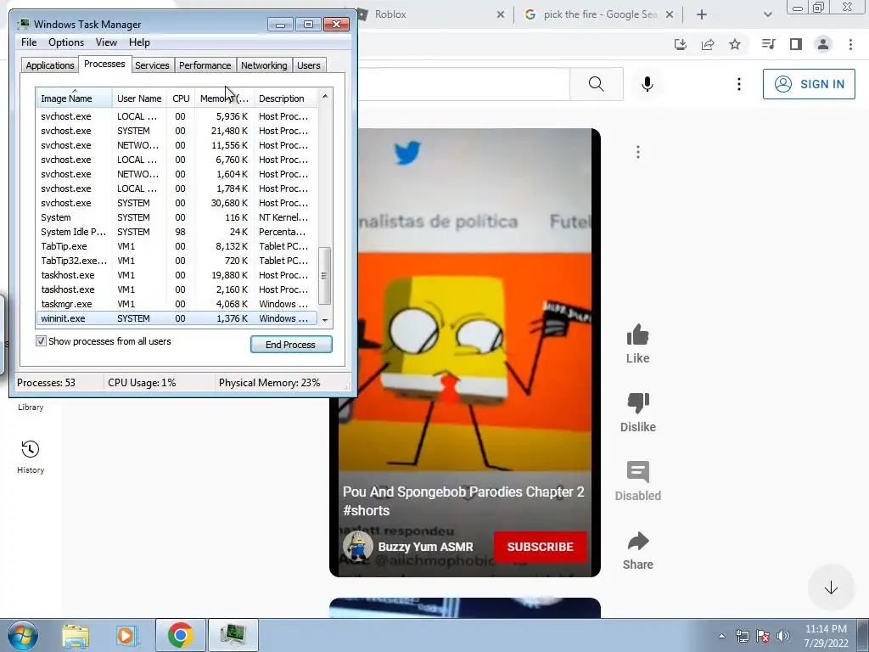Screen dimensions: 869x652
Task: Select the wininit.exe process row
Action: click(x=177, y=318)
